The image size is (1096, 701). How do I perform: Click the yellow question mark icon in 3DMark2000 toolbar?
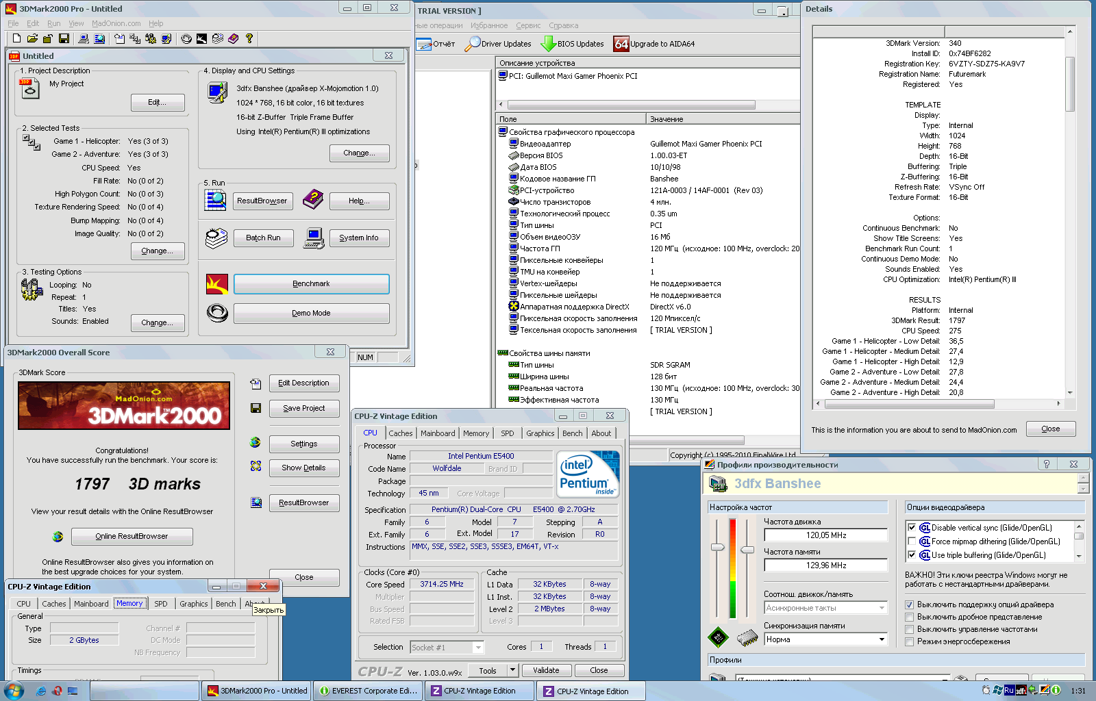(x=249, y=39)
